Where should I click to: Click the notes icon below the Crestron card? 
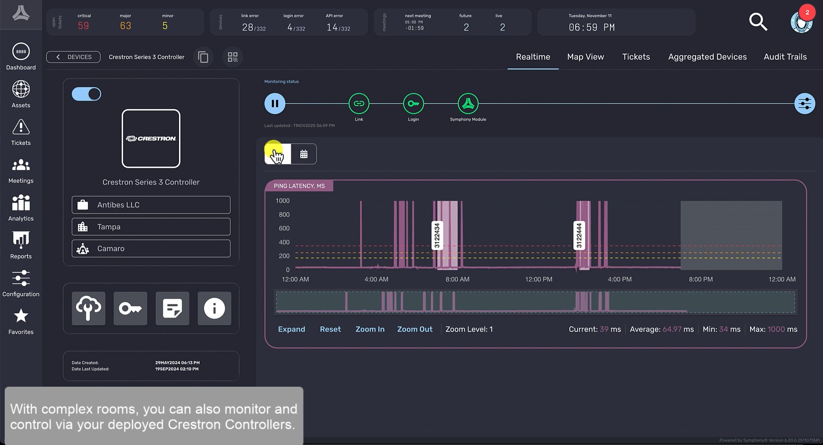pyautogui.click(x=172, y=308)
